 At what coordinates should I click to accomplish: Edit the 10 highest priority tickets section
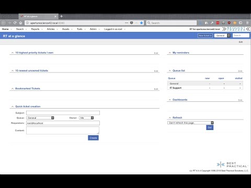click(x=156, y=53)
